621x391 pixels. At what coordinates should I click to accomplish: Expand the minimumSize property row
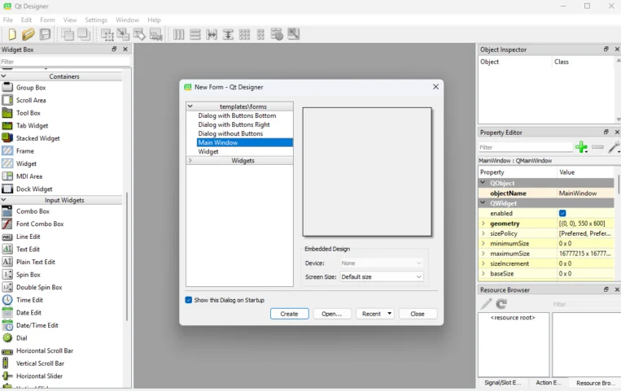coord(483,243)
